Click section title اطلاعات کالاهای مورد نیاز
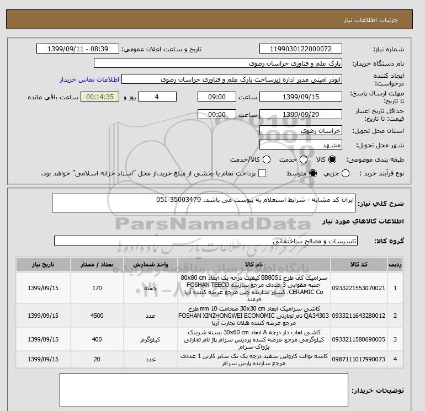Viewport: 425px width, 411px height. coord(363,221)
